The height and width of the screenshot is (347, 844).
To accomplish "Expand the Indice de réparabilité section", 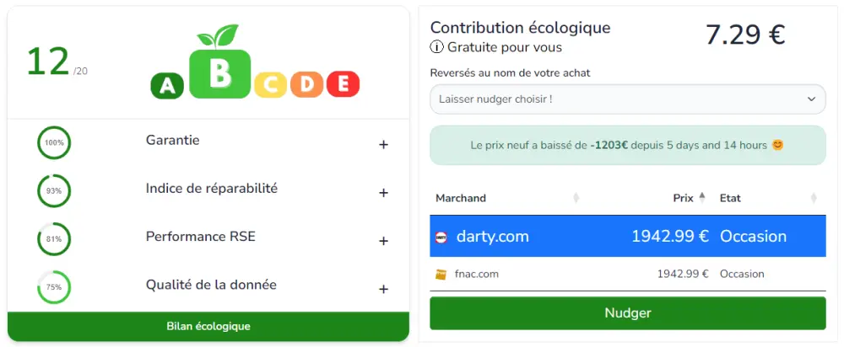I will point(383,193).
